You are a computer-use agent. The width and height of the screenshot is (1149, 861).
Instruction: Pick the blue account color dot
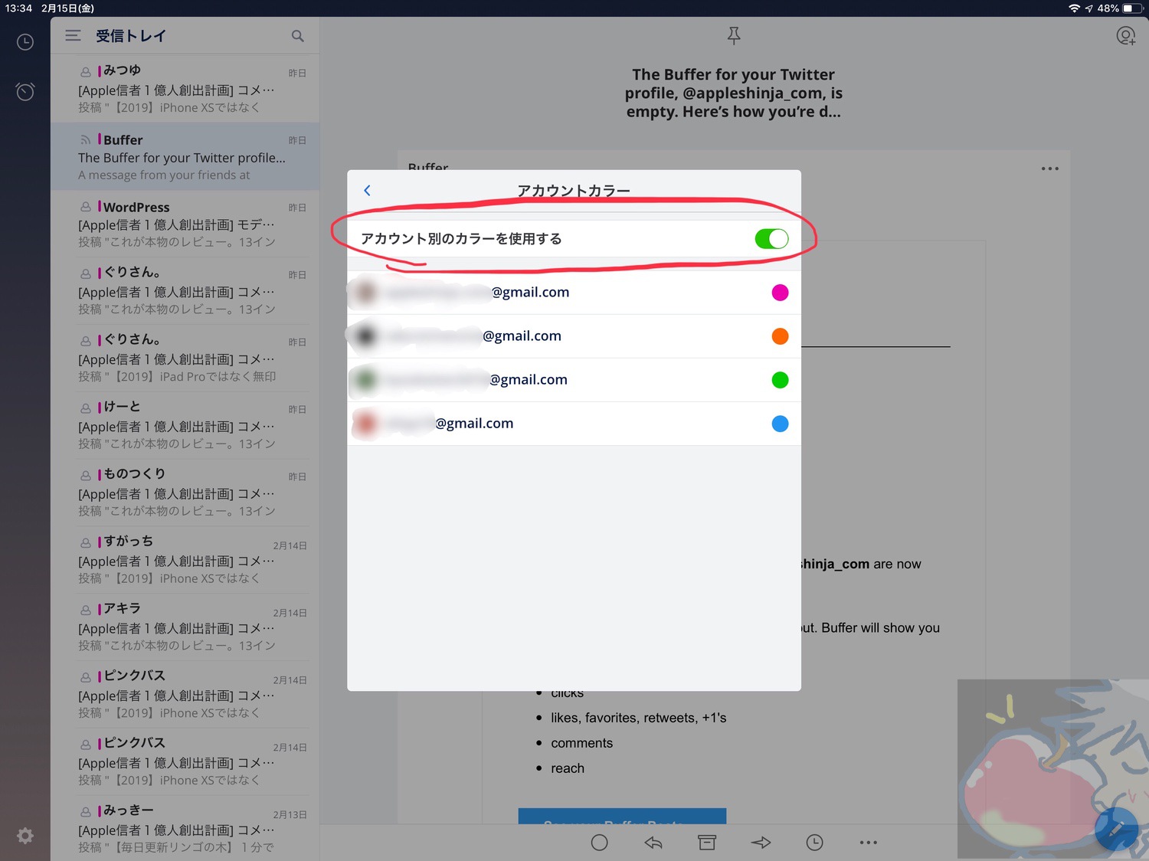[x=780, y=424]
